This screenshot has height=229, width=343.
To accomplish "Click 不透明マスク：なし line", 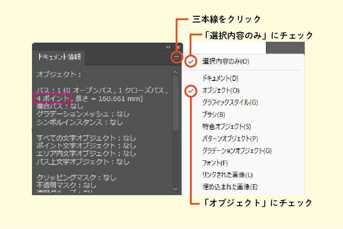I will [66, 185].
